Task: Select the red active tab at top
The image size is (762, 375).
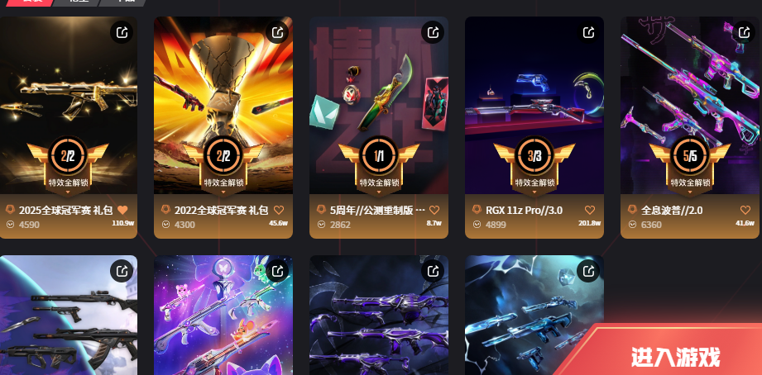Action: pos(30,2)
